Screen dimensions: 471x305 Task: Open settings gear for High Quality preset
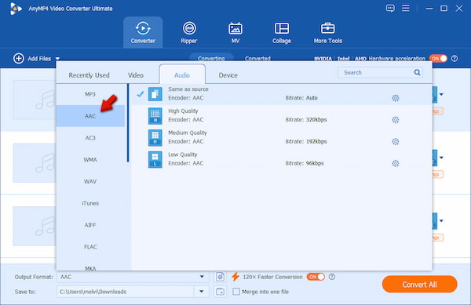click(x=396, y=120)
